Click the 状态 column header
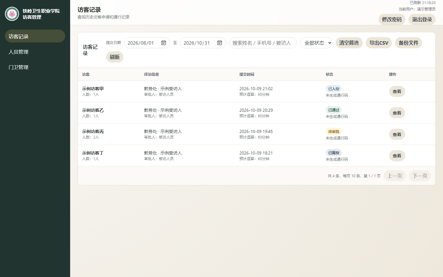Viewport: 443px width, 277px height. point(329,74)
